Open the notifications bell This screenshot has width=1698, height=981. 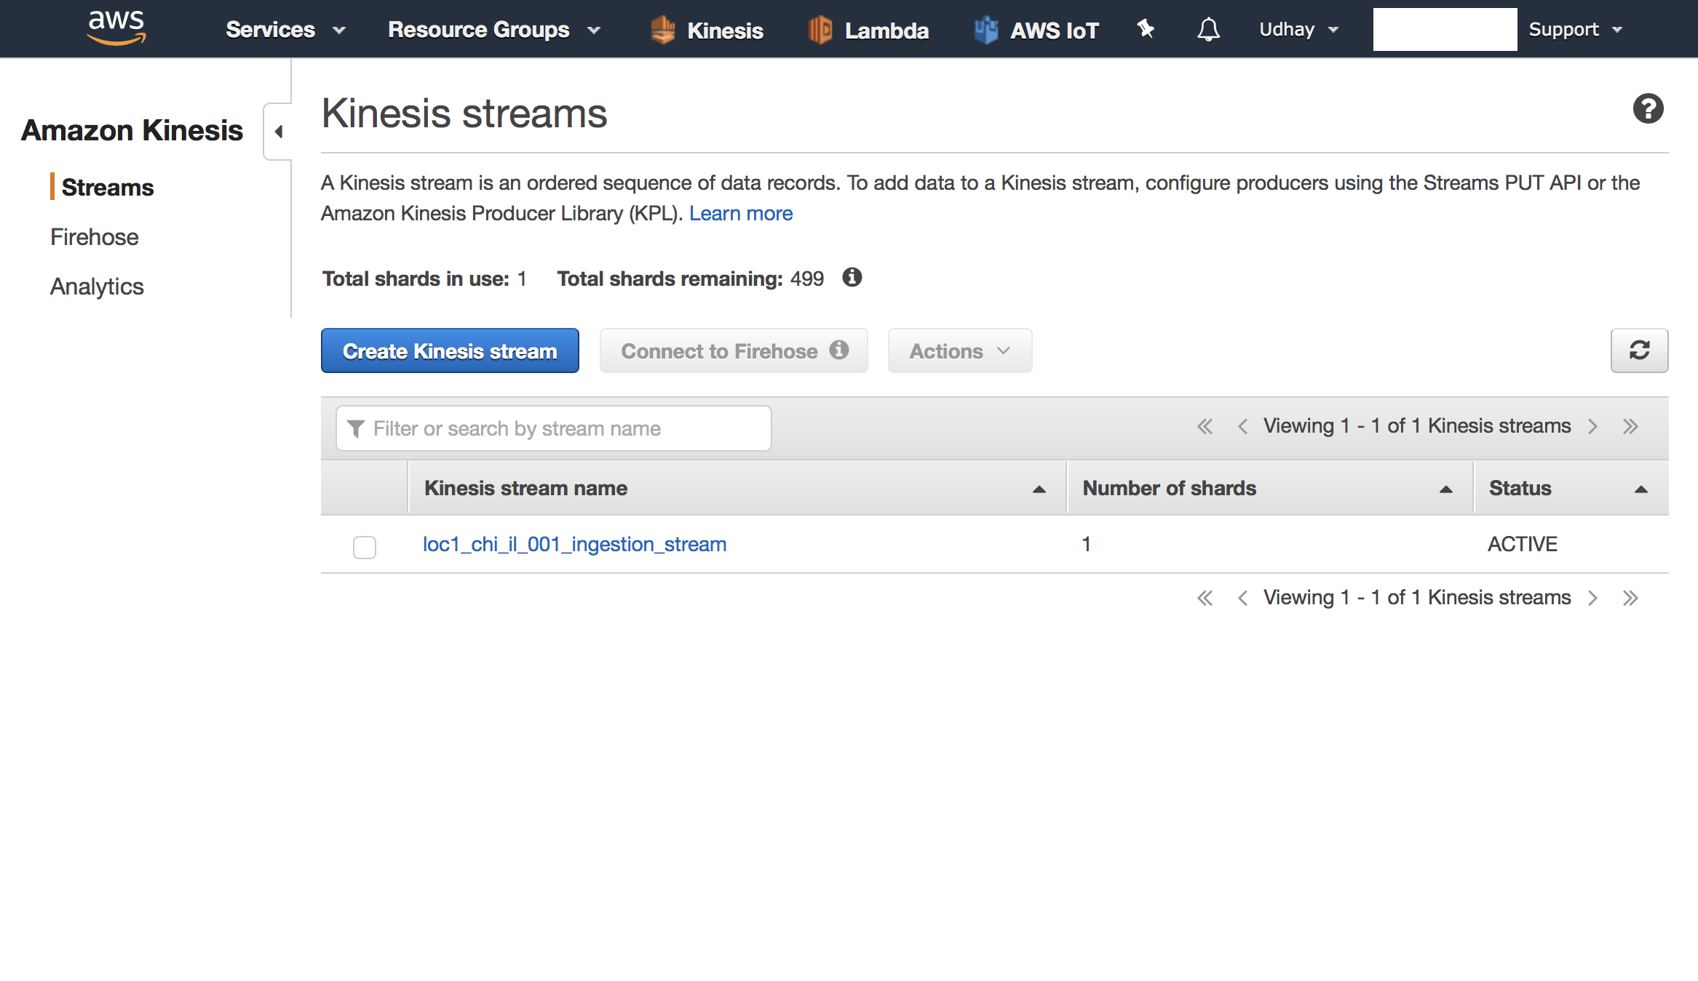(1208, 30)
